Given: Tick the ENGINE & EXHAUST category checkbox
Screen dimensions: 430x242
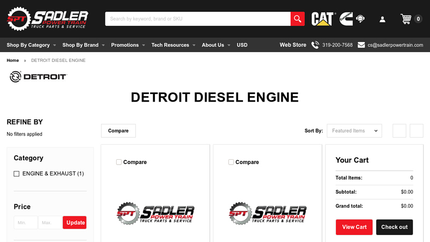Looking at the screenshot, I should tap(17, 174).
